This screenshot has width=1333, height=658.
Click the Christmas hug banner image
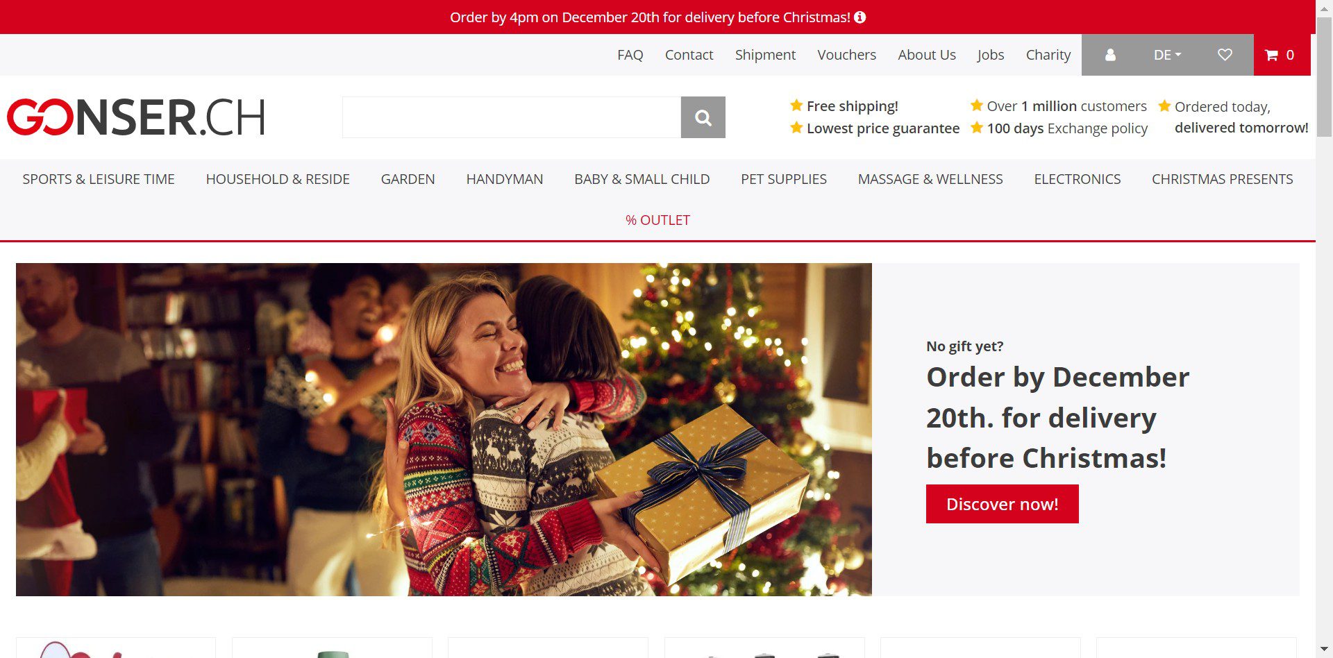click(444, 429)
